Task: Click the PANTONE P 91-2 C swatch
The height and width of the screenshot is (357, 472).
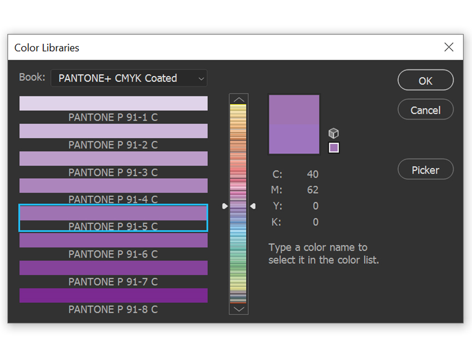Action: [x=113, y=131]
